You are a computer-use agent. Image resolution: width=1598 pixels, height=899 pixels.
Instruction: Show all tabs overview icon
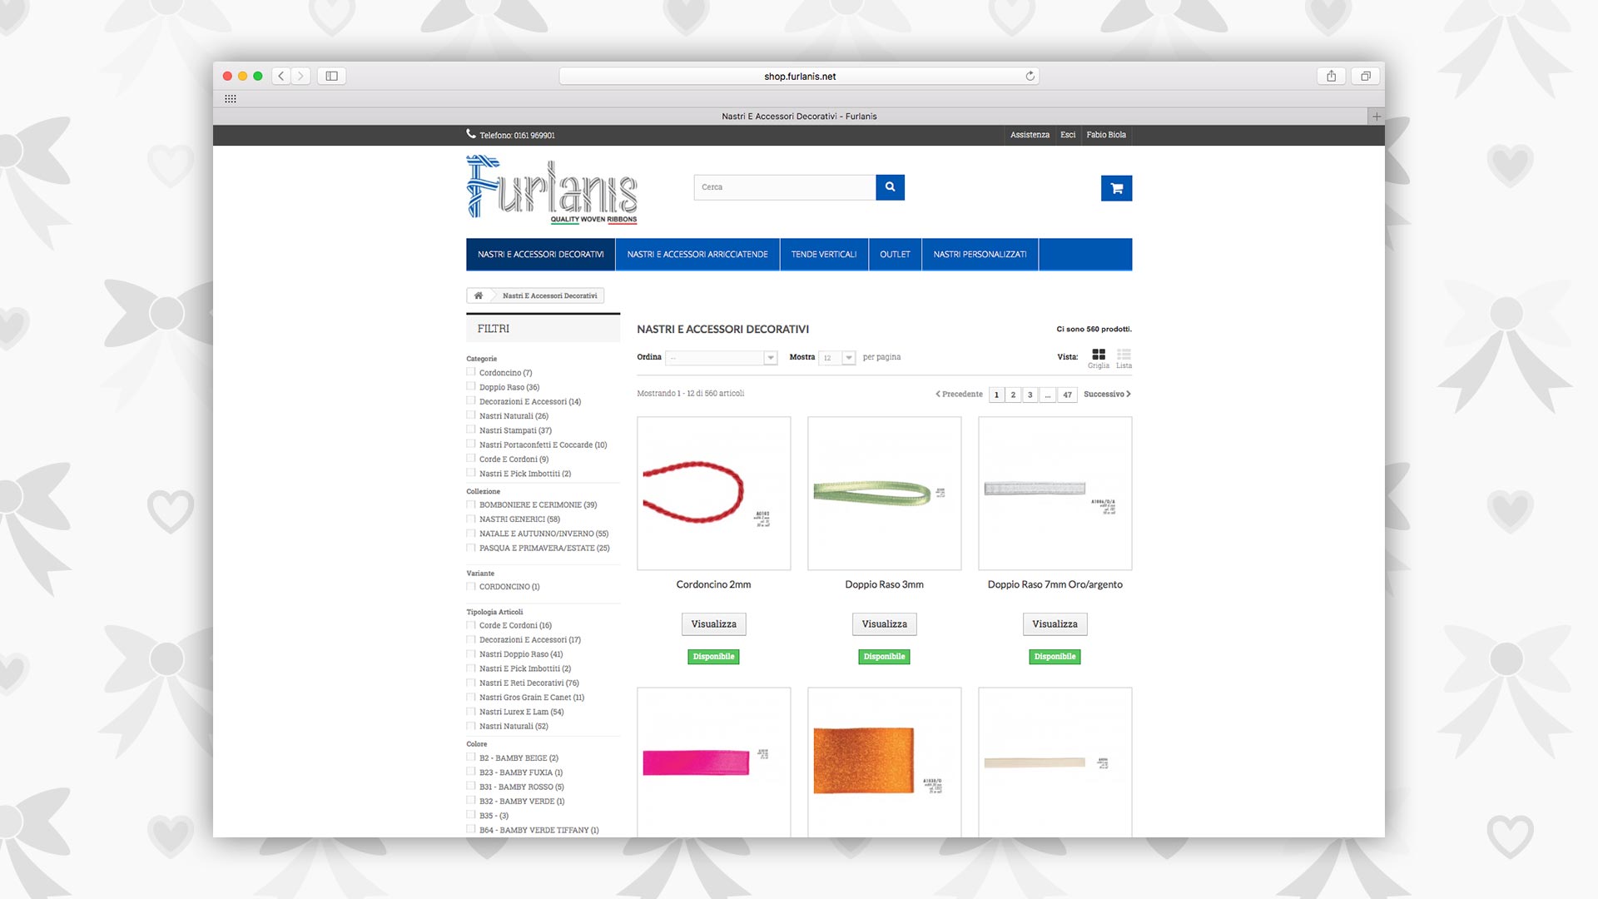(x=1366, y=76)
